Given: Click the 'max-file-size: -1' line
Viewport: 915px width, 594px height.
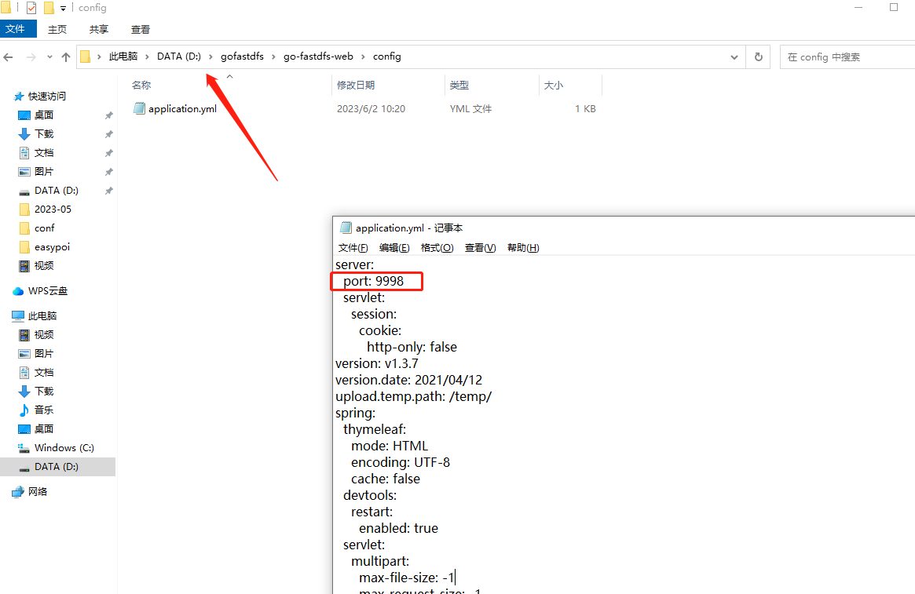Looking at the screenshot, I should coord(406,578).
